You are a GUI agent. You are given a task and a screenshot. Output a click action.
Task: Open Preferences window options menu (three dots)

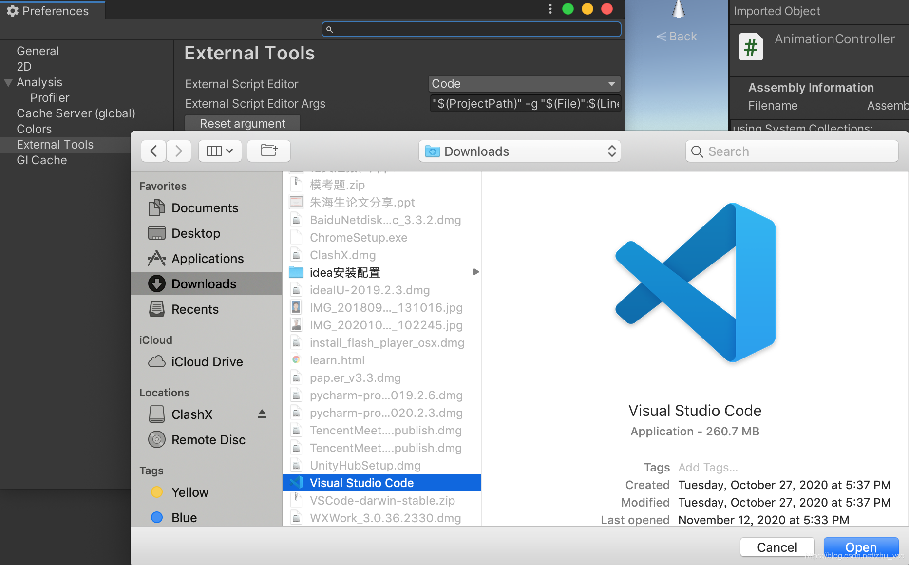[550, 9]
